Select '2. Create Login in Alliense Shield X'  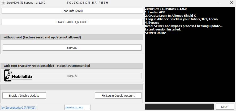point(170,16)
